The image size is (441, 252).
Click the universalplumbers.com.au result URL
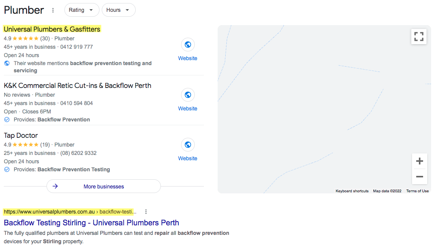[70, 212]
